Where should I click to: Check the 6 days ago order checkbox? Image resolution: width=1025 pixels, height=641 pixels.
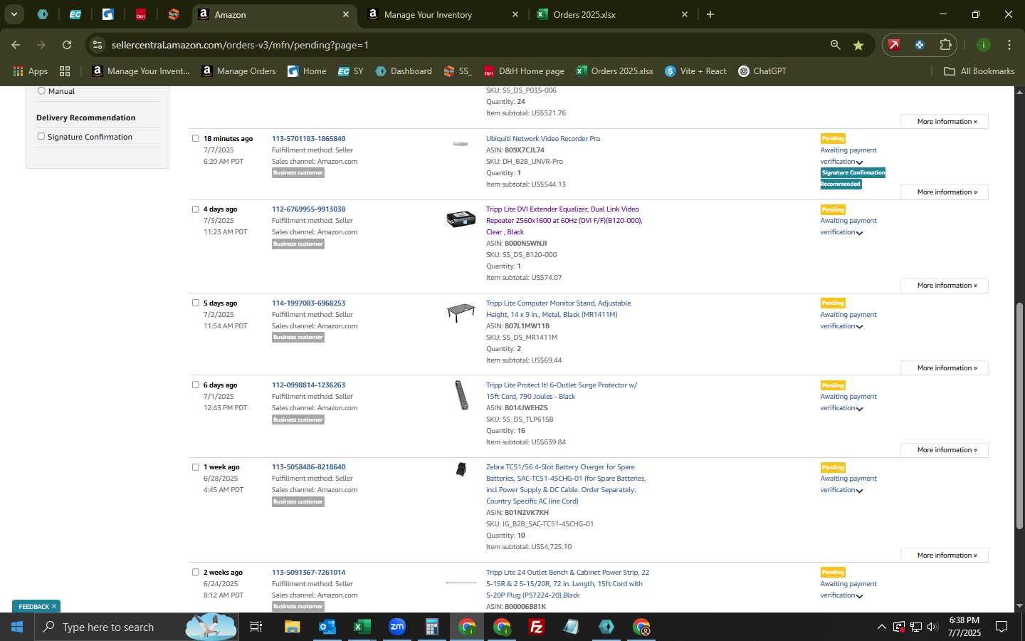(196, 385)
